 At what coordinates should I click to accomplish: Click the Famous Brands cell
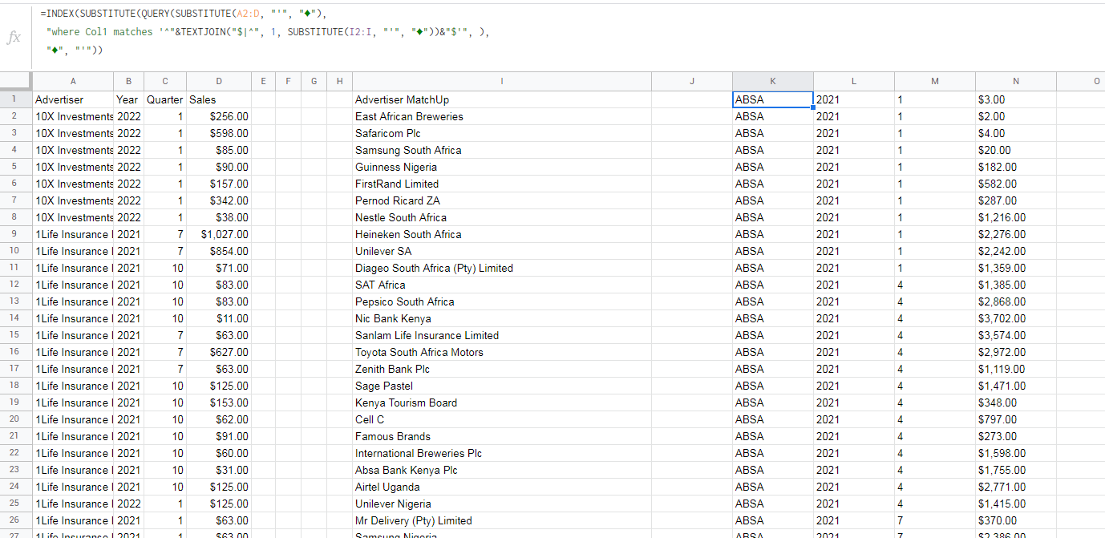pos(502,436)
